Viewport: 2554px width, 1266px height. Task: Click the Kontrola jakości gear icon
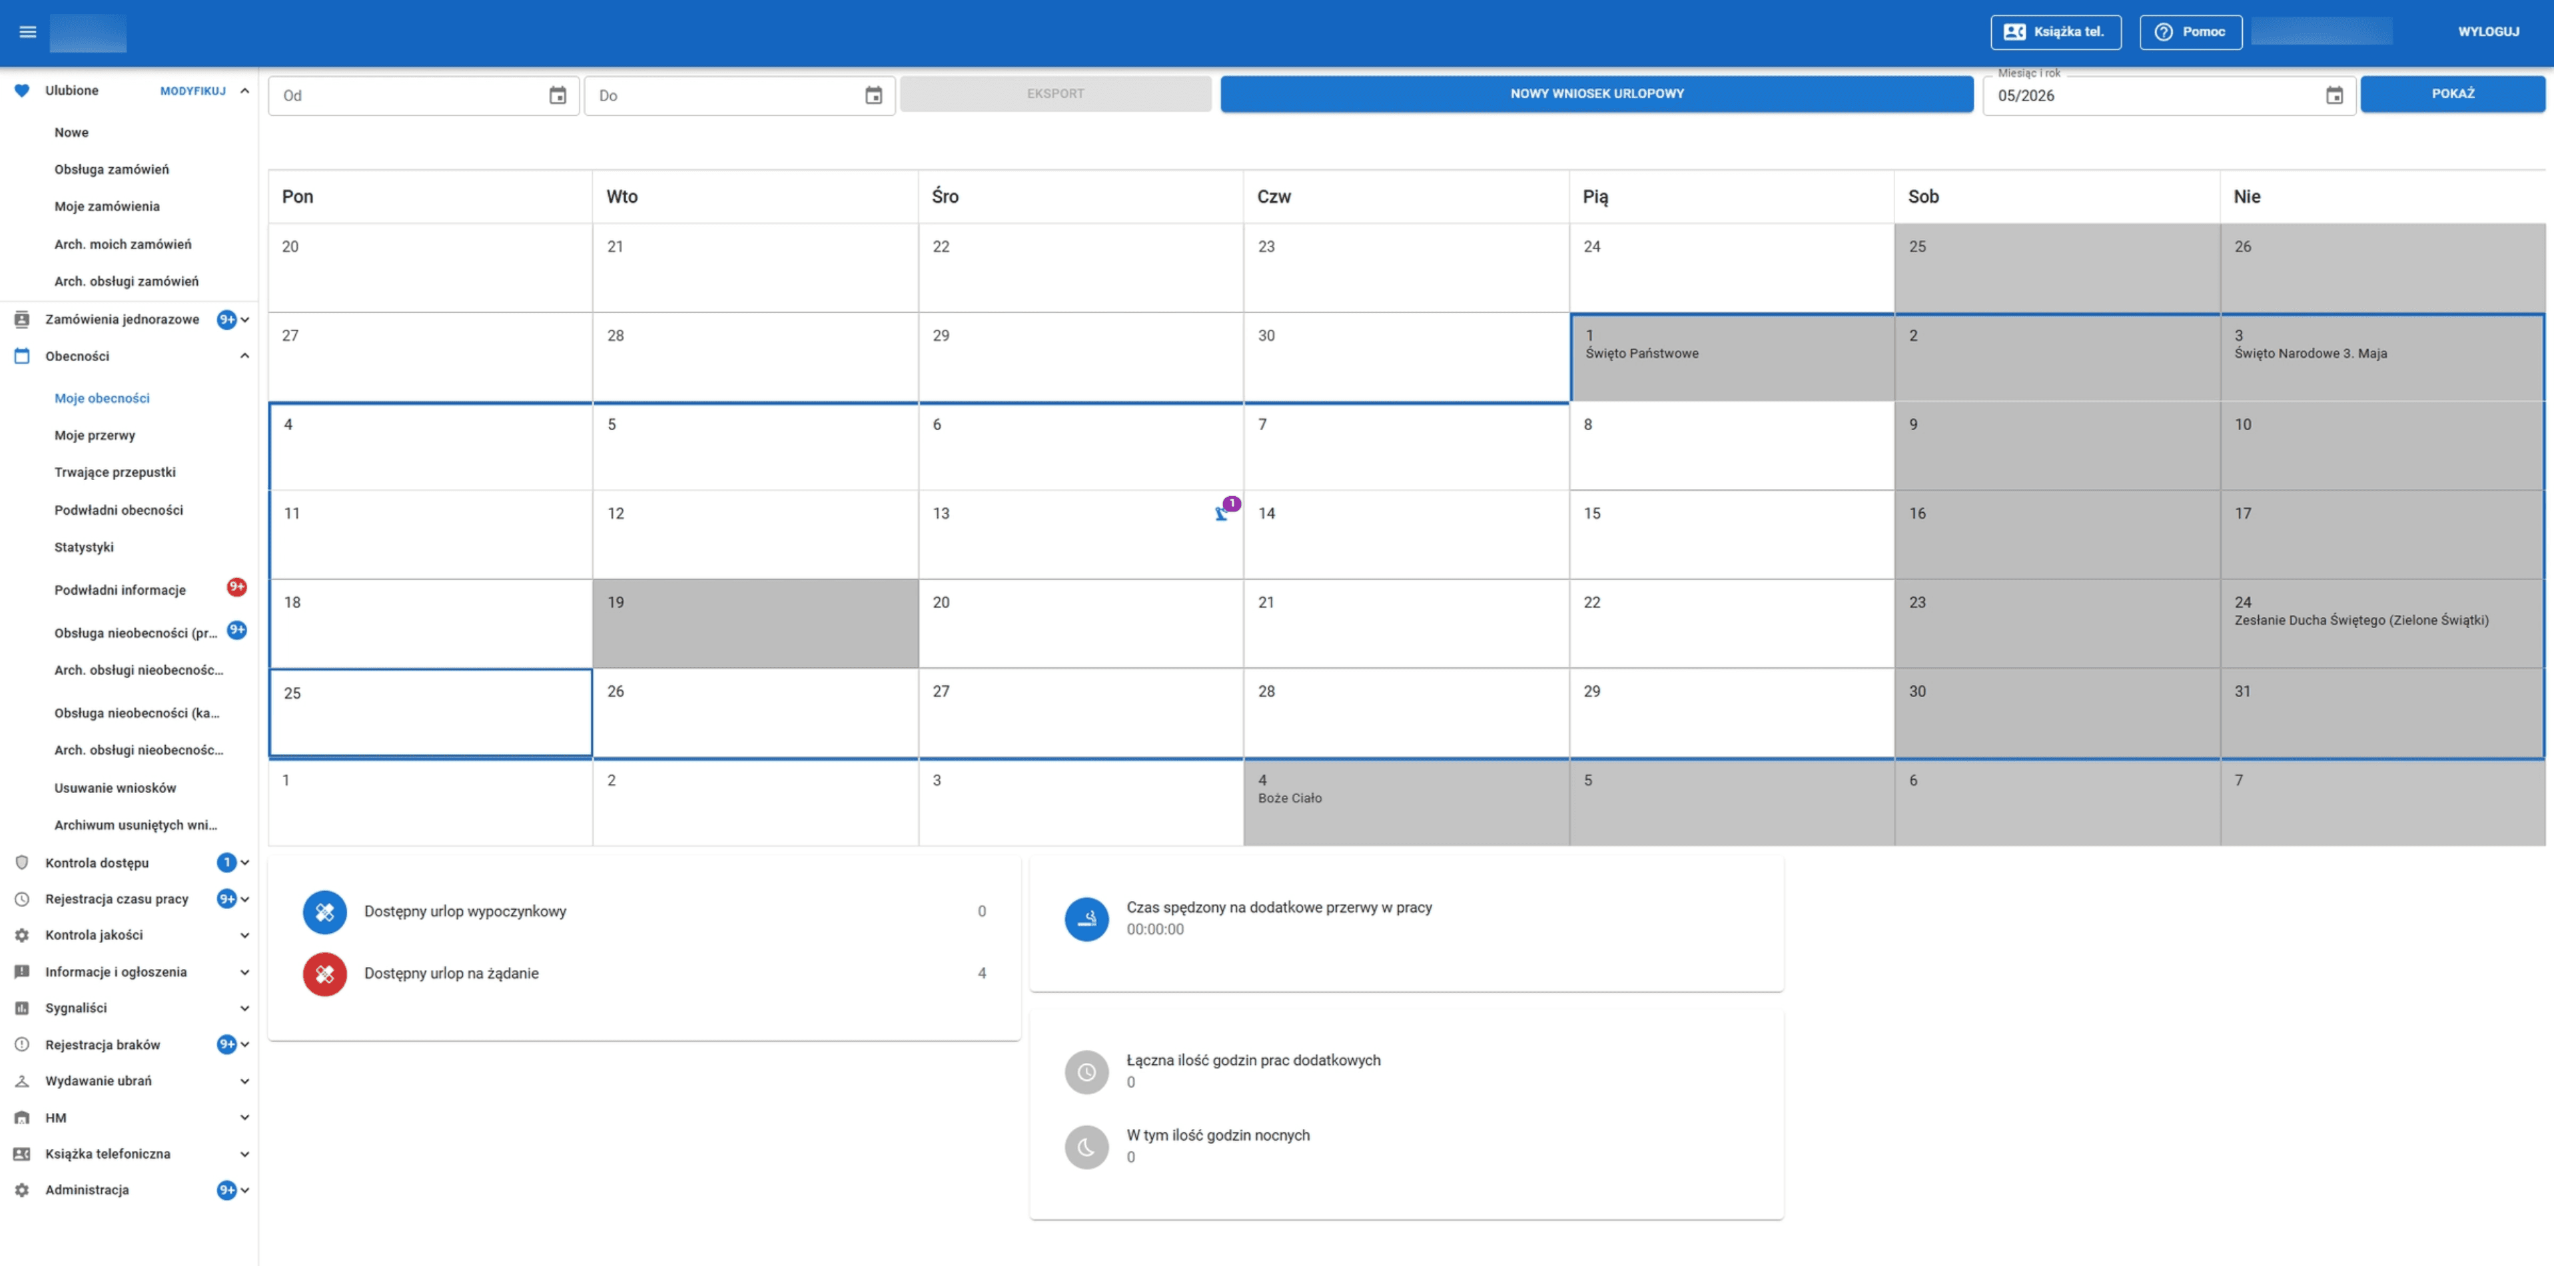coord(22,935)
